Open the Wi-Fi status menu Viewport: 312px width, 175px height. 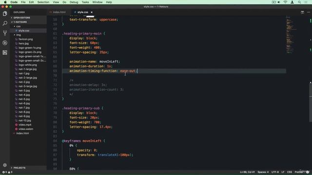285,2
